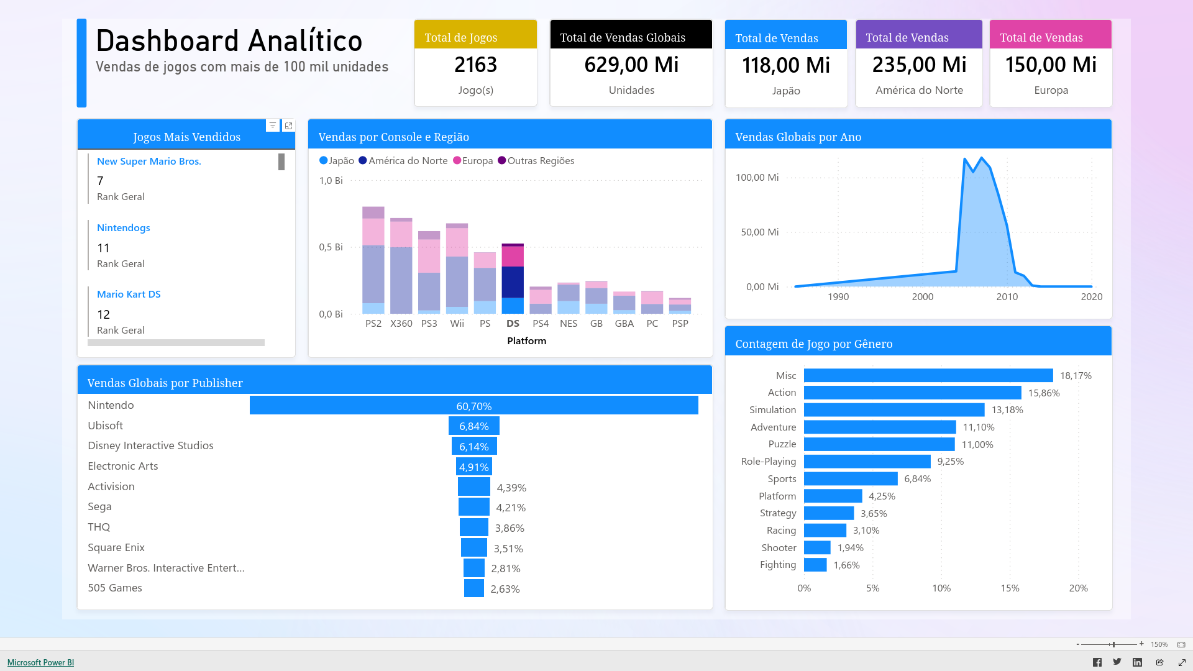Zoom out with the minus button
1193x671 pixels.
click(1078, 644)
